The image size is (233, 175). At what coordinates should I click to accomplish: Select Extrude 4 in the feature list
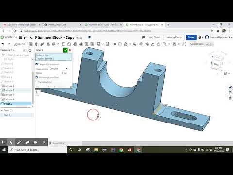[16, 99]
